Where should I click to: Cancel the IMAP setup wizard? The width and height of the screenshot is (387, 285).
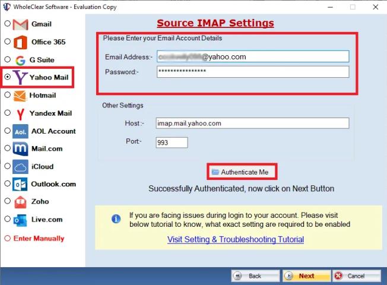click(356, 275)
